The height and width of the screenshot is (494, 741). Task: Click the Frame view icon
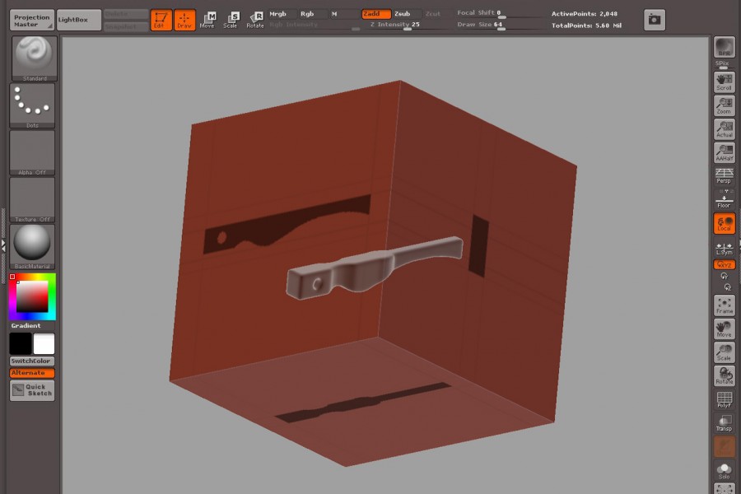click(724, 305)
